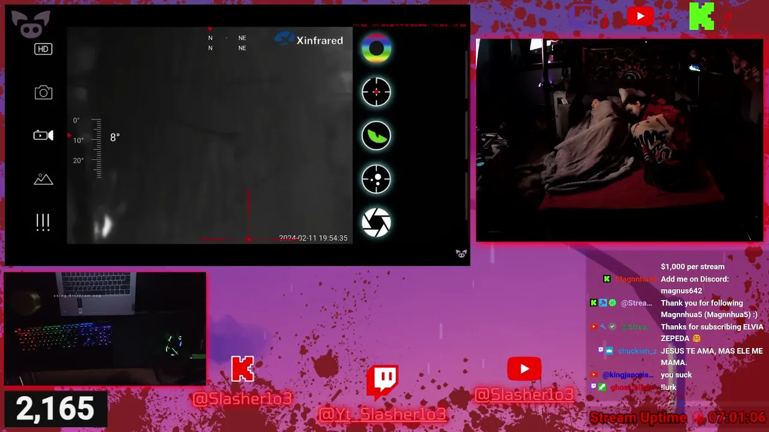
Task: Click the thermal camera video feed
Action: pyautogui.click(x=210, y=135)
